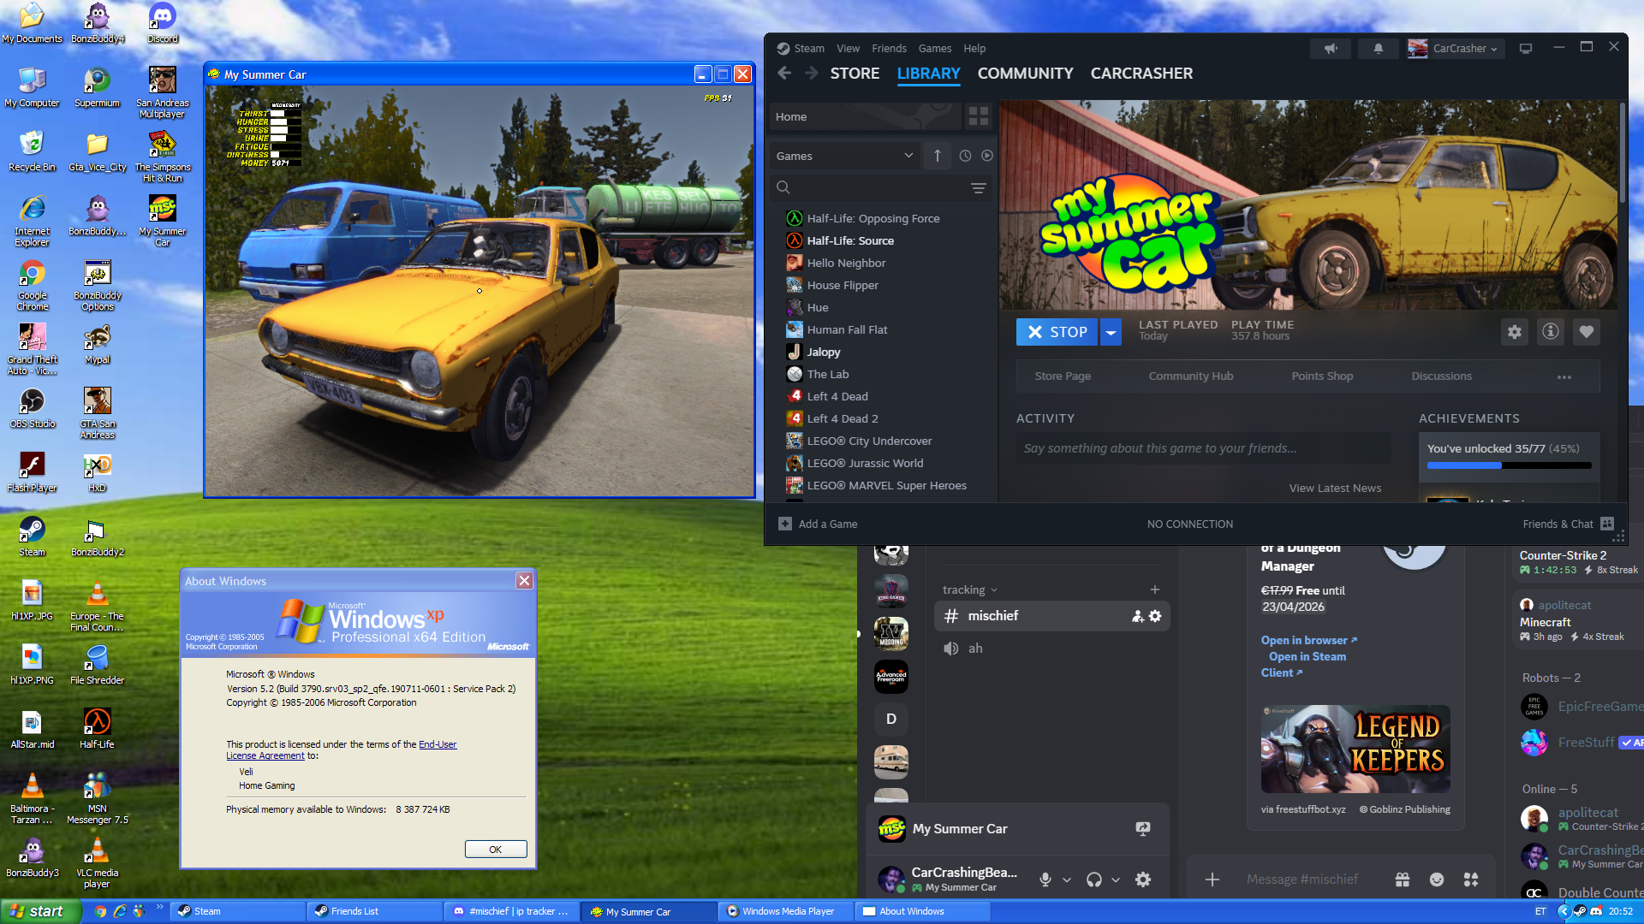Mute microphone in Discord user panel

pyautogui.click(x=1045, y=880)
